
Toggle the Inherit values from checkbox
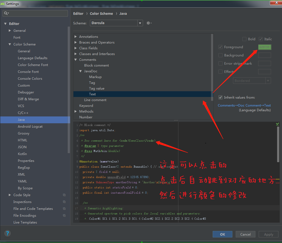(220, 98)
